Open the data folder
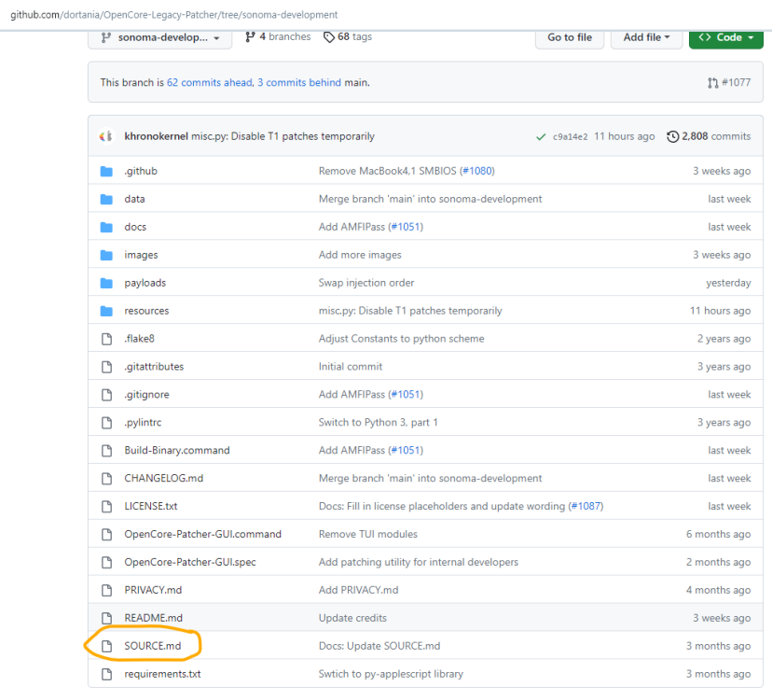This screenshot has width=772, height=700. [x=134, y=199]
